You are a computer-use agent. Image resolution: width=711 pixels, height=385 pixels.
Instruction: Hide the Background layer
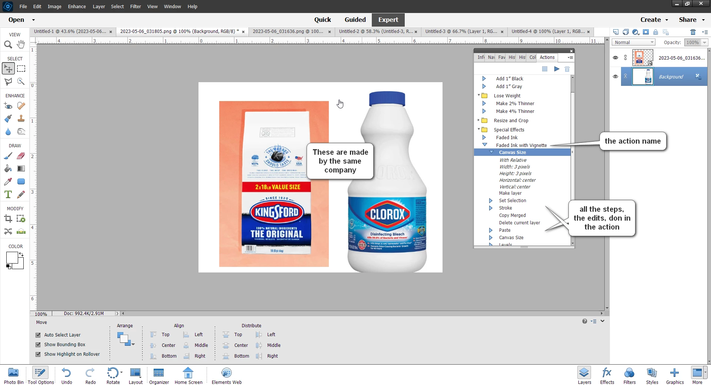coord(615,77)
